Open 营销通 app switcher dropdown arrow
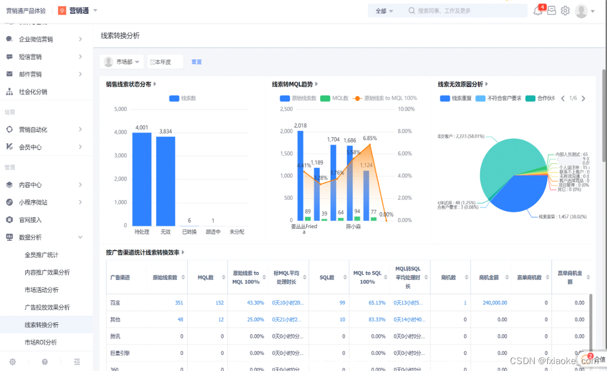 (96, 10)
